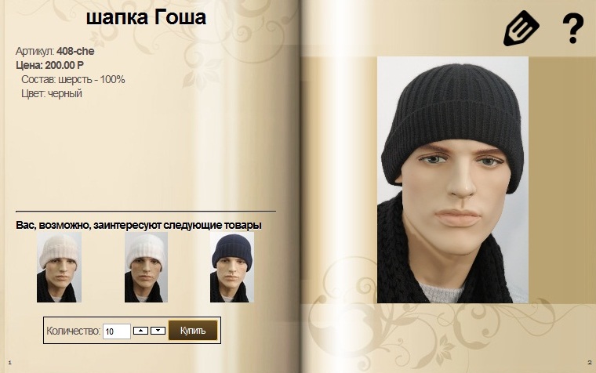
Task: Click the Количество label
Action: pos(73,331)
